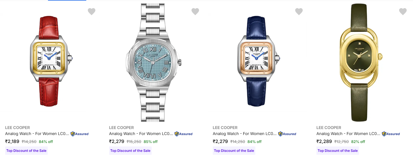
Task: Click Assured badge under blue strap watch
Action: (x=287, y=134)
